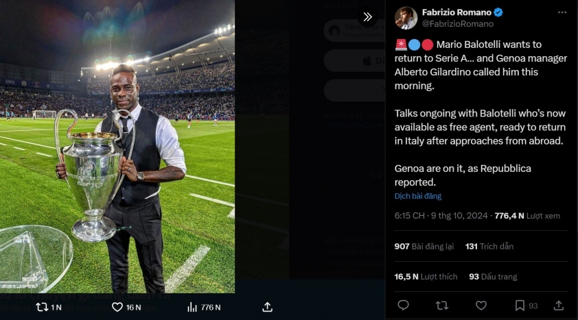View the 907 "Bài đăng lại" reposts list
Image resolution: width=578 pixels, height=320 pixels.
[x=424, y=246]
